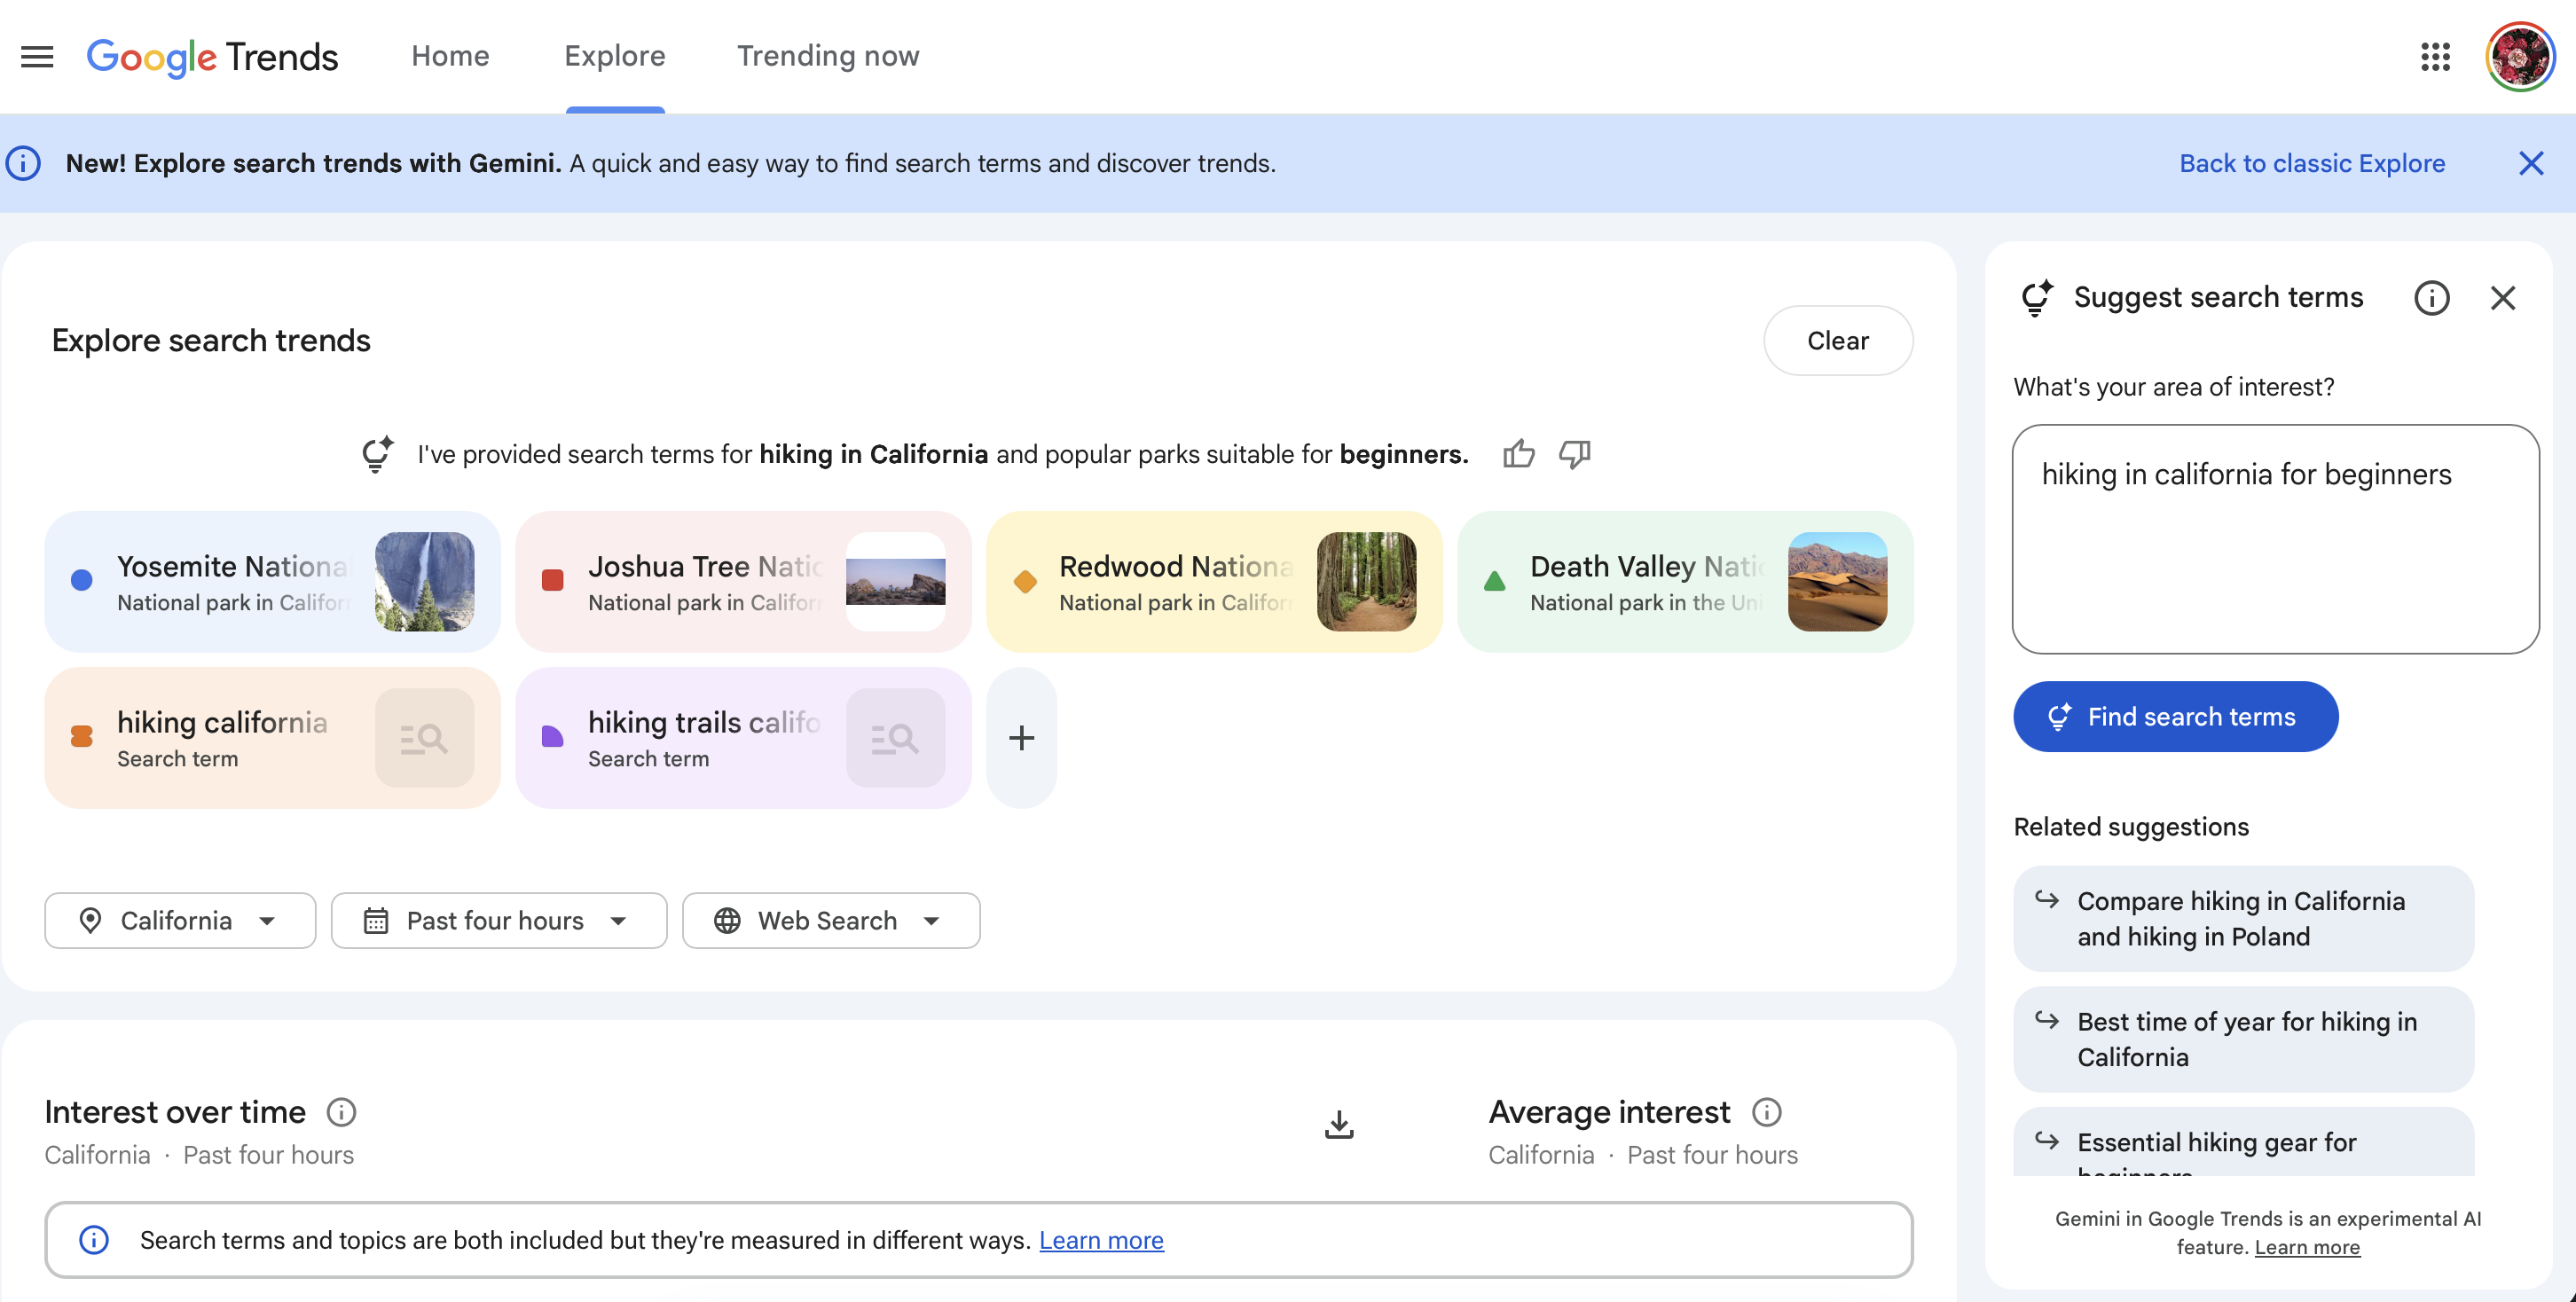Screen dimensions: 2576x1302
Task: Give thumbs down to suggested terms
Action: [x=1574, y=454]
